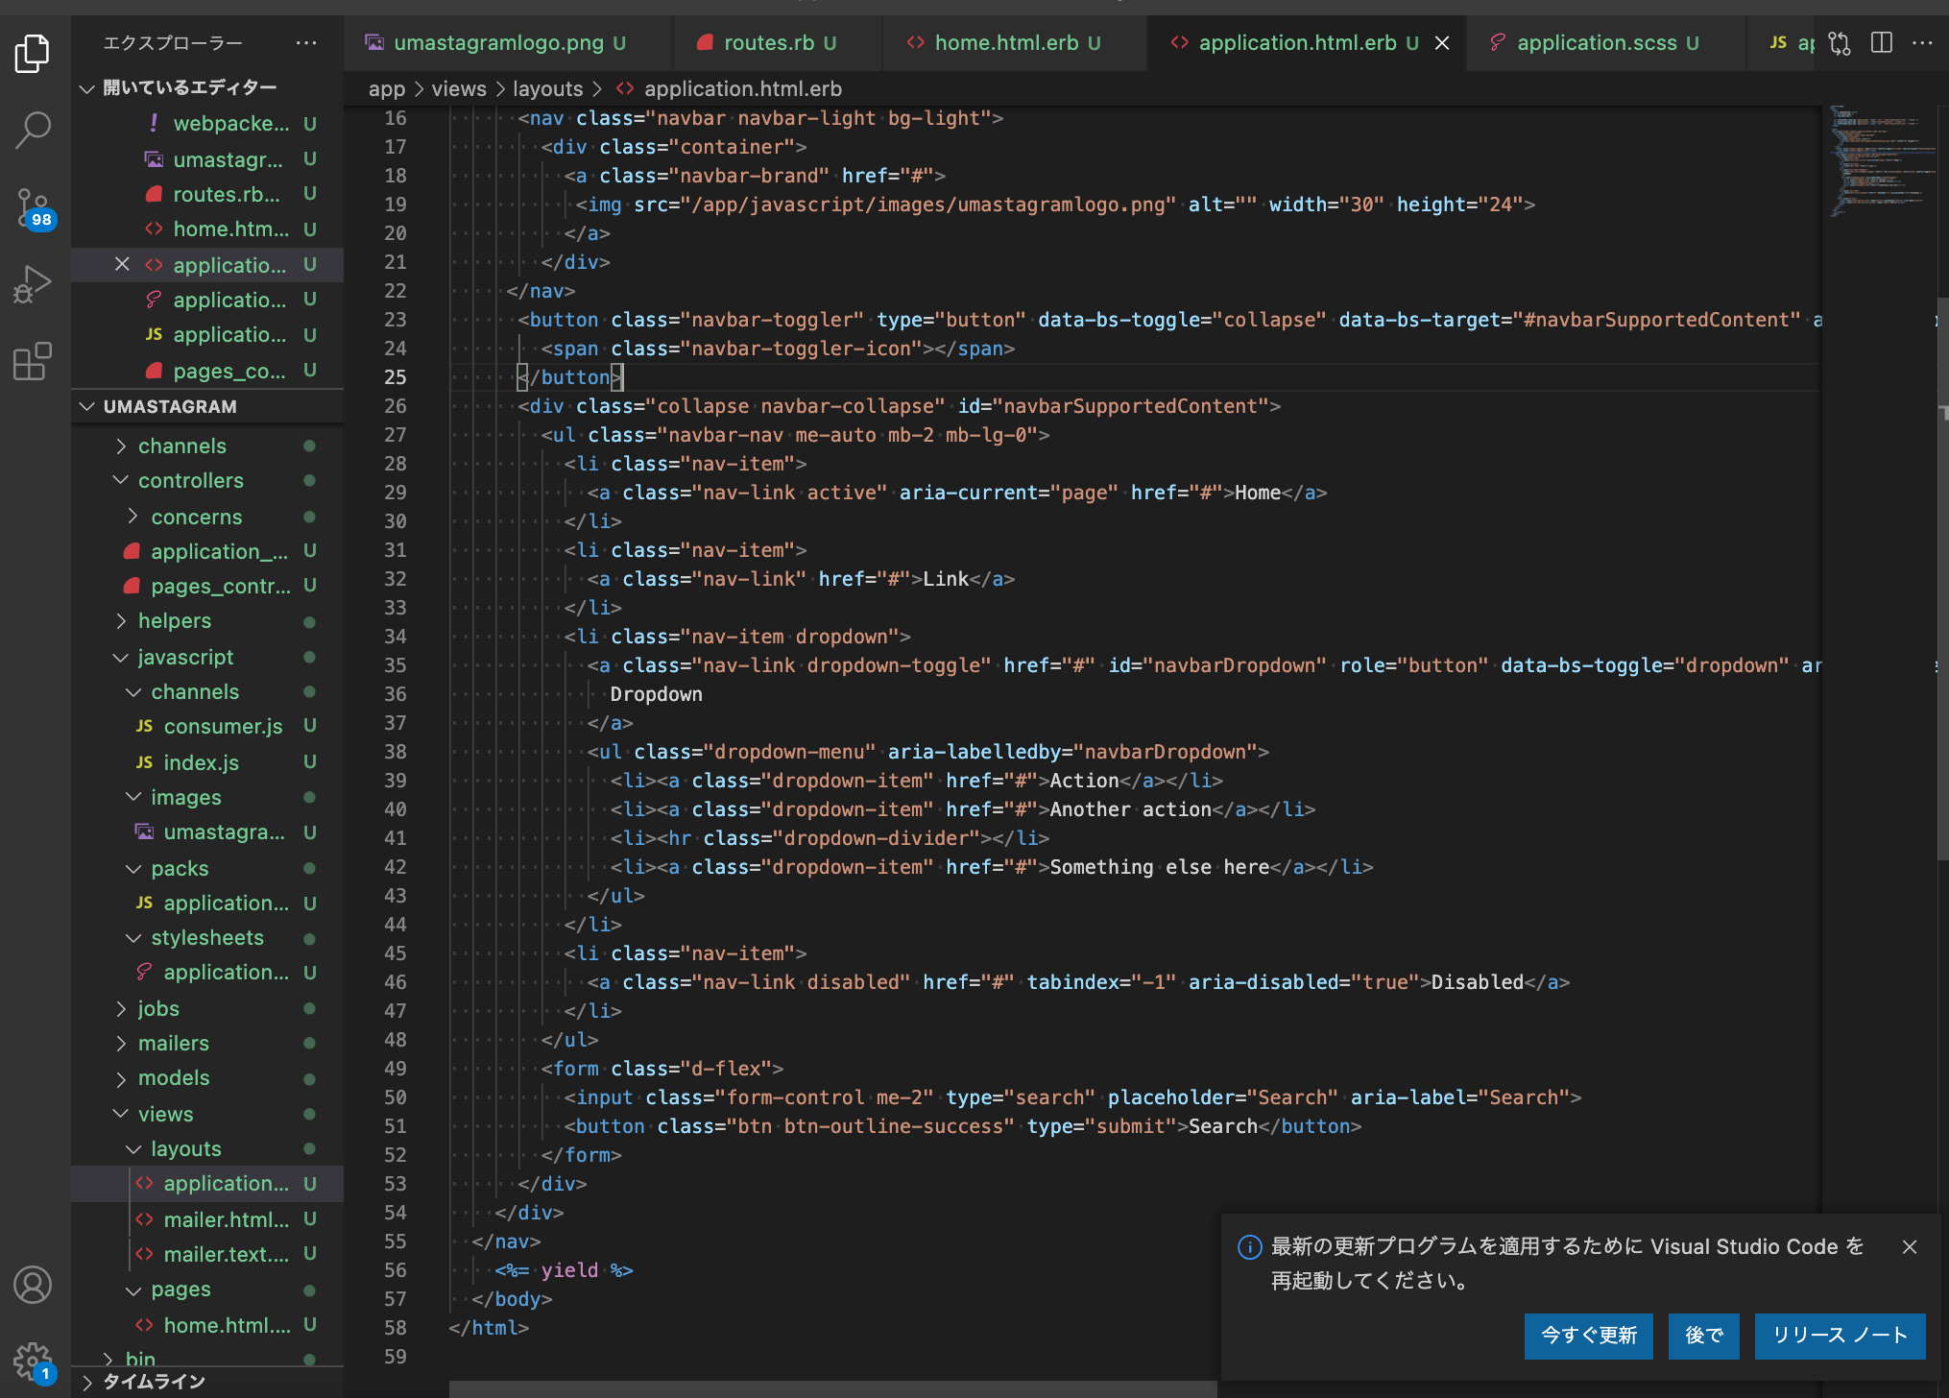Open the Search view icon
This screenshot has width=1949, height=1398.
pos(33,130)
